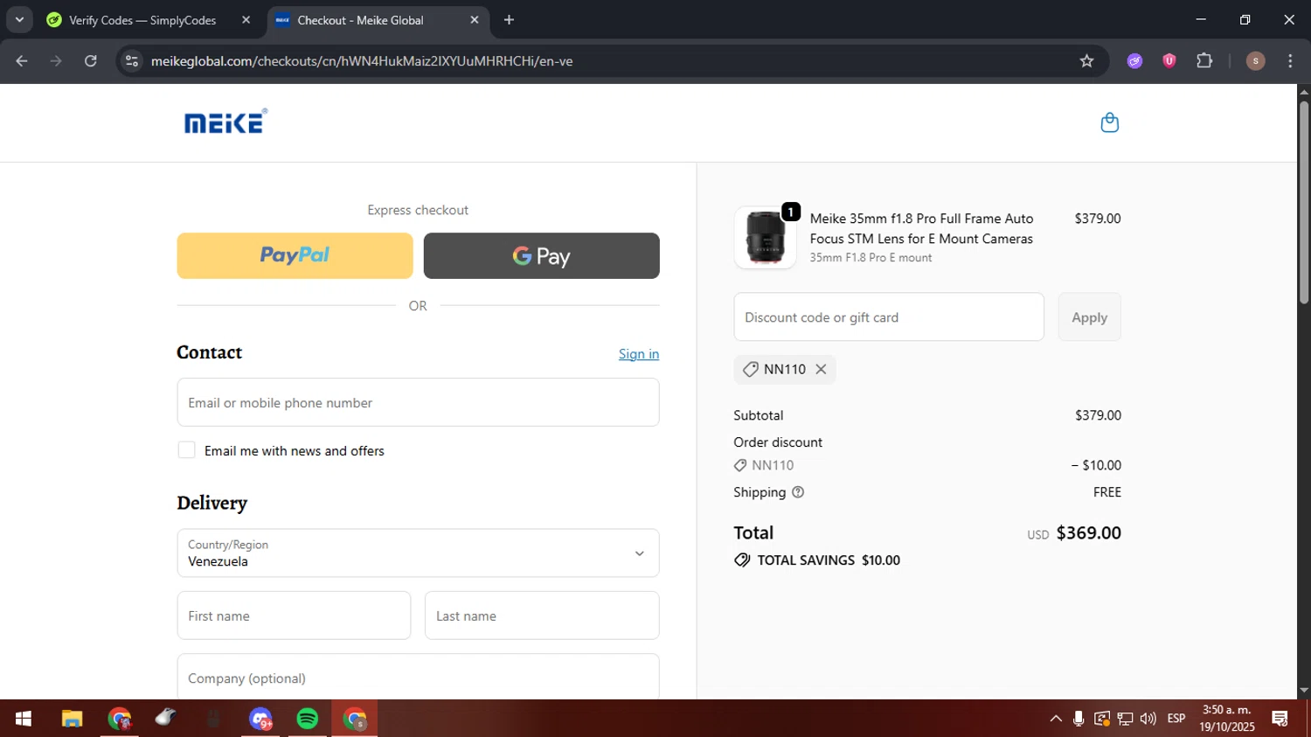Pay with the PayPal express button
This screenshot has width=1311, height=737.
pos(295,255)
